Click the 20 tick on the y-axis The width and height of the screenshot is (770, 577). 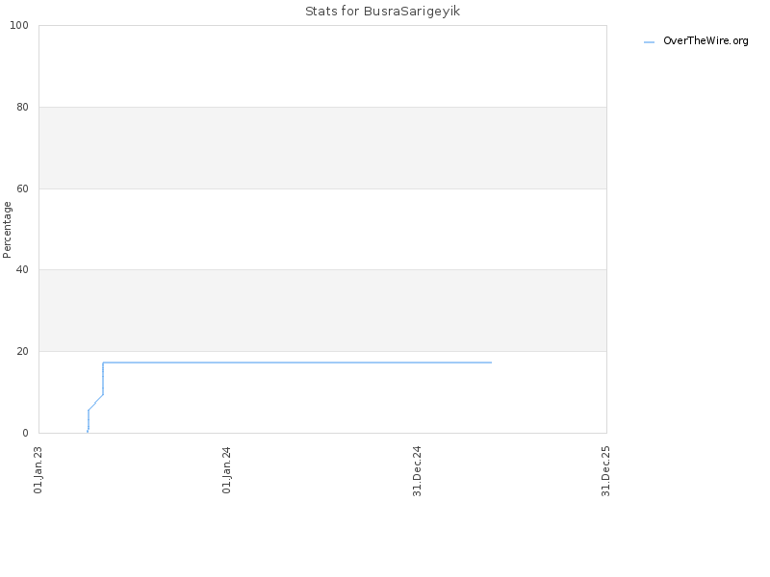(22, 351)
